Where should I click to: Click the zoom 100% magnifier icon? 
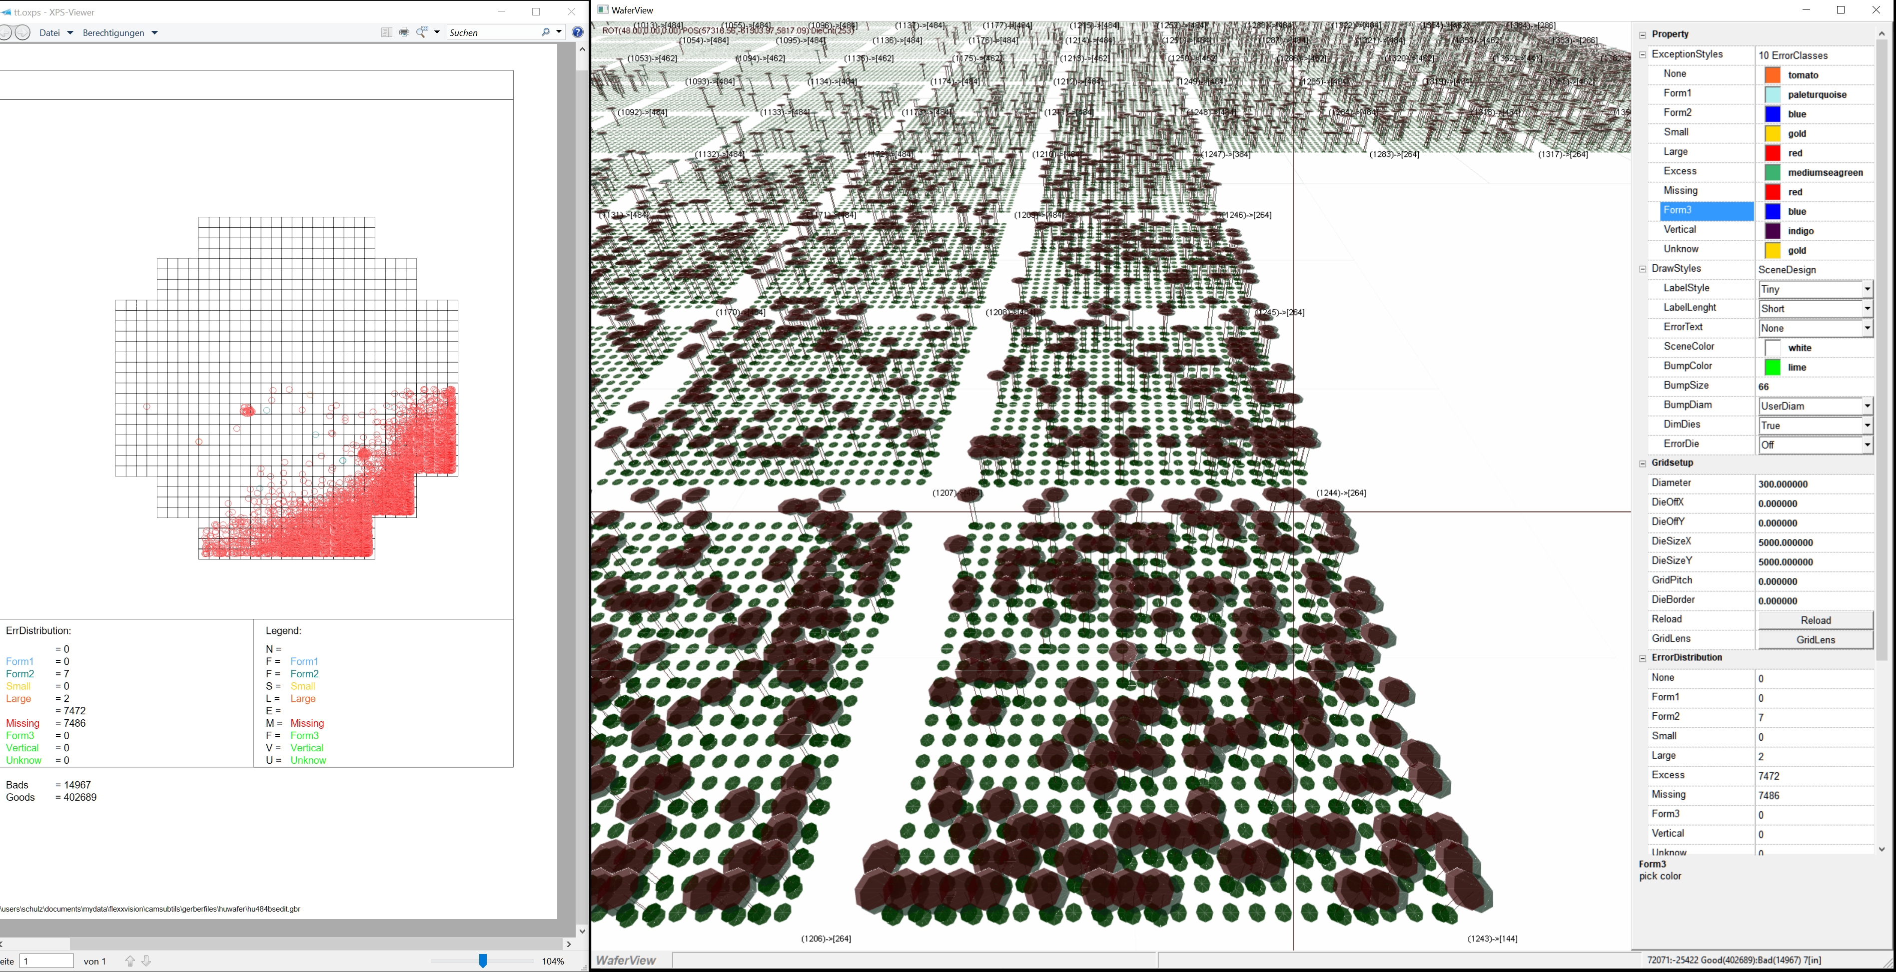point(422,32)
